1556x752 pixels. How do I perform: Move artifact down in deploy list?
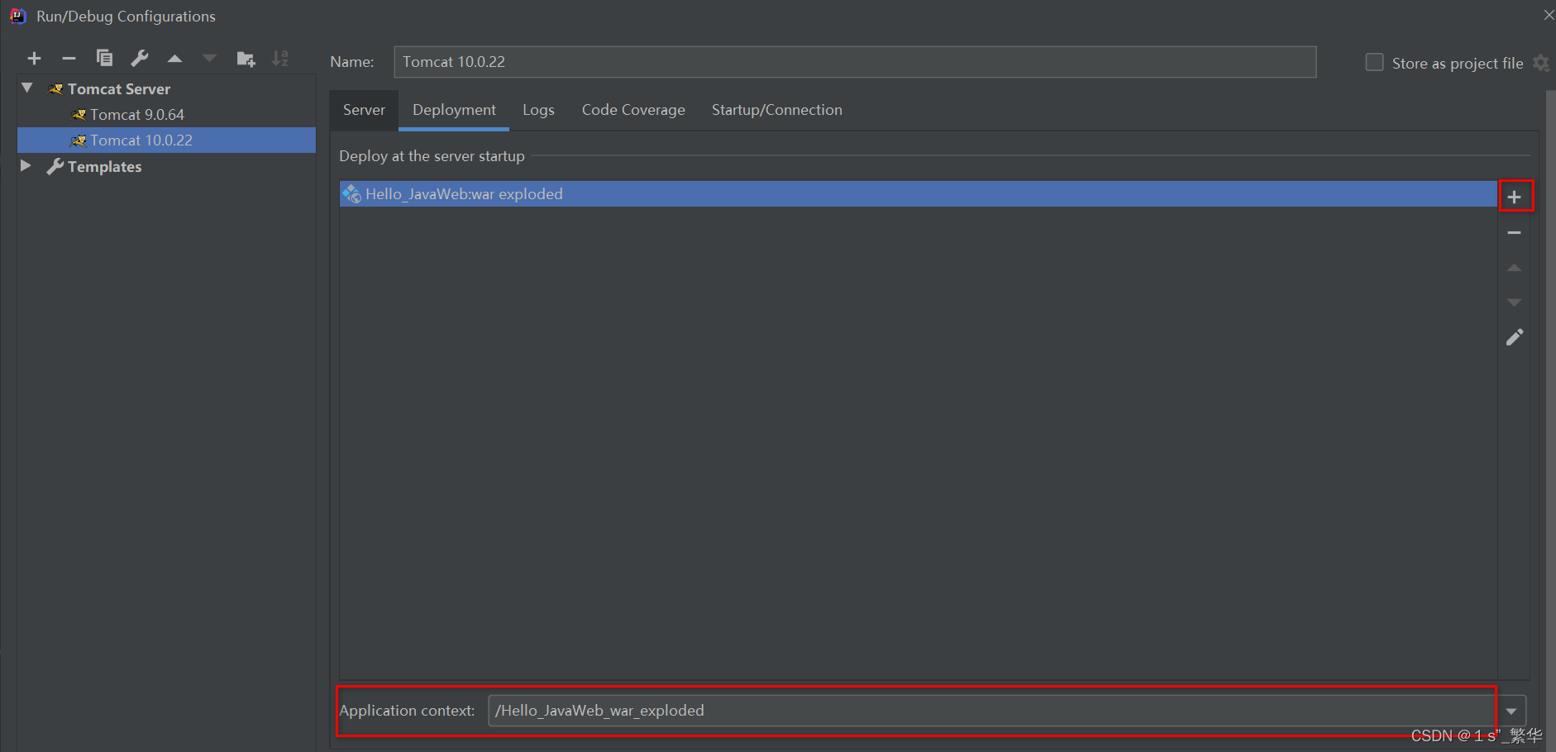[x=1515, y=302]
